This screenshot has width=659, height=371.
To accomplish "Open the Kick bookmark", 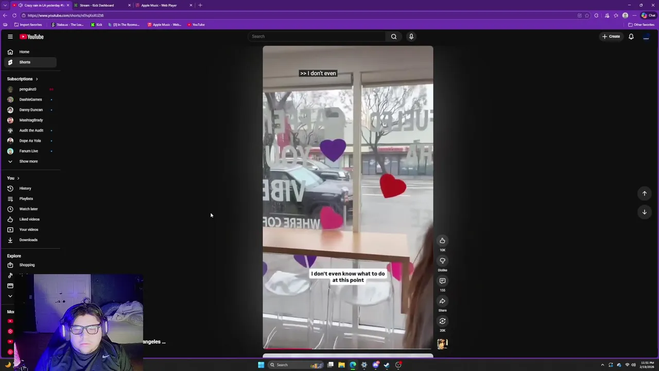I will pyautogui.click(x=96, y=25).
